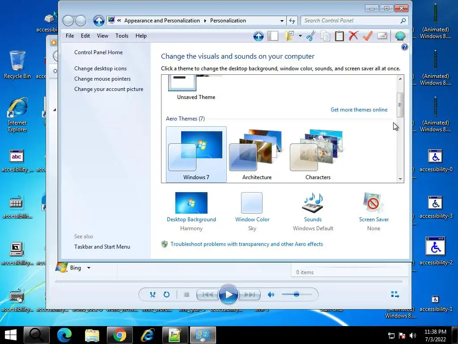This screenshot has height=344, width=458.
Task: Open the File menu
Action: point(70,36)
